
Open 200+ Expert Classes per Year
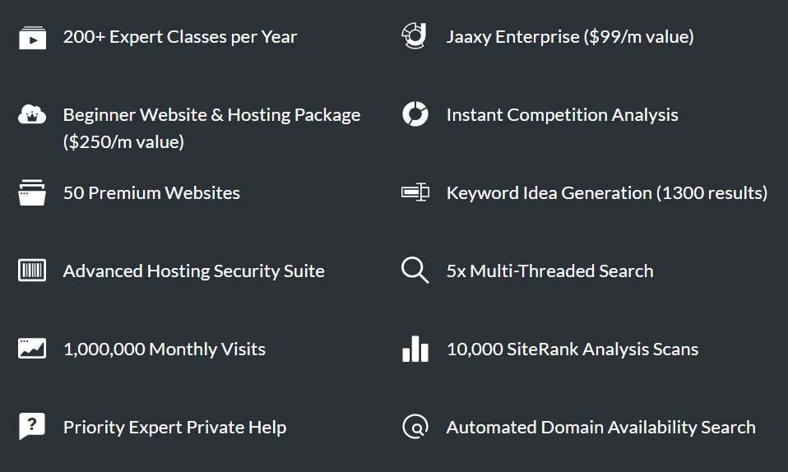180,37
